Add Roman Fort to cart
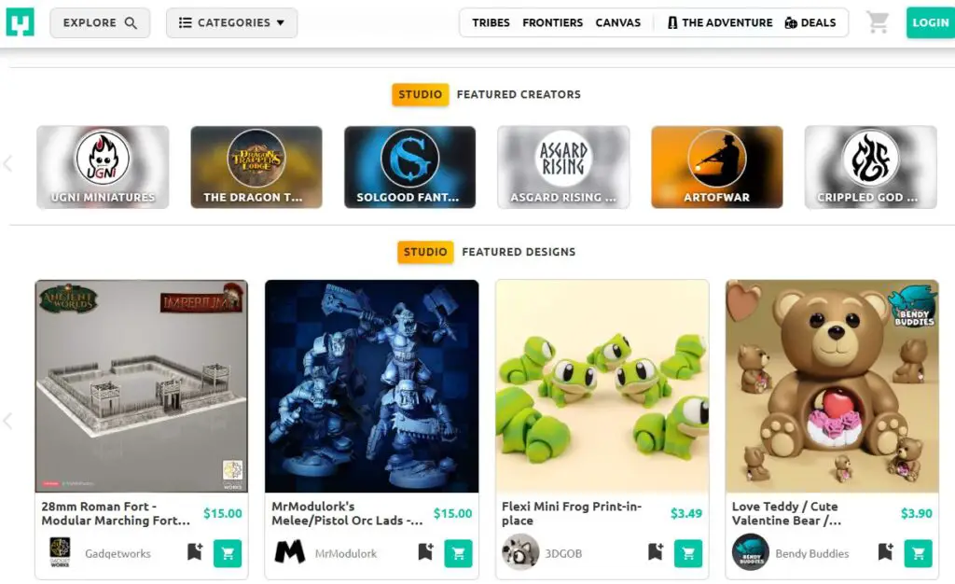This screenshot has width=955, height=584. (228, 553)
